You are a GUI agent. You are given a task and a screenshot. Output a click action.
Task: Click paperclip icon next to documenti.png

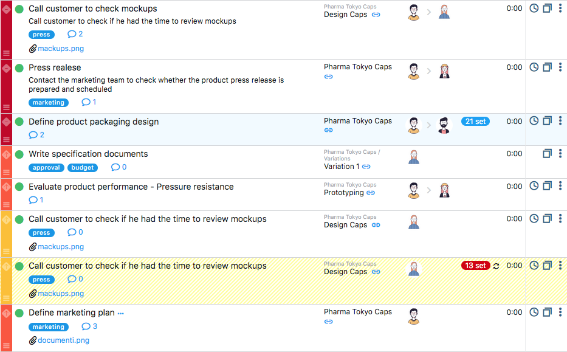[33, 340]
